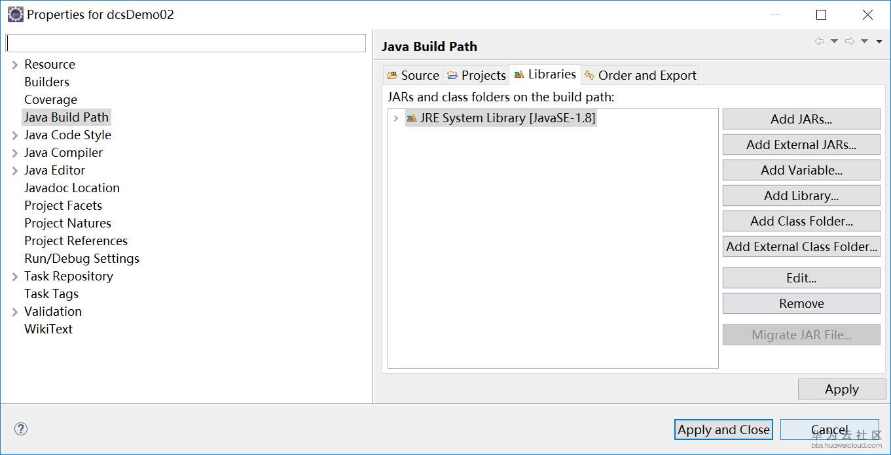Click the JRE System Library icon

point(412,118)
